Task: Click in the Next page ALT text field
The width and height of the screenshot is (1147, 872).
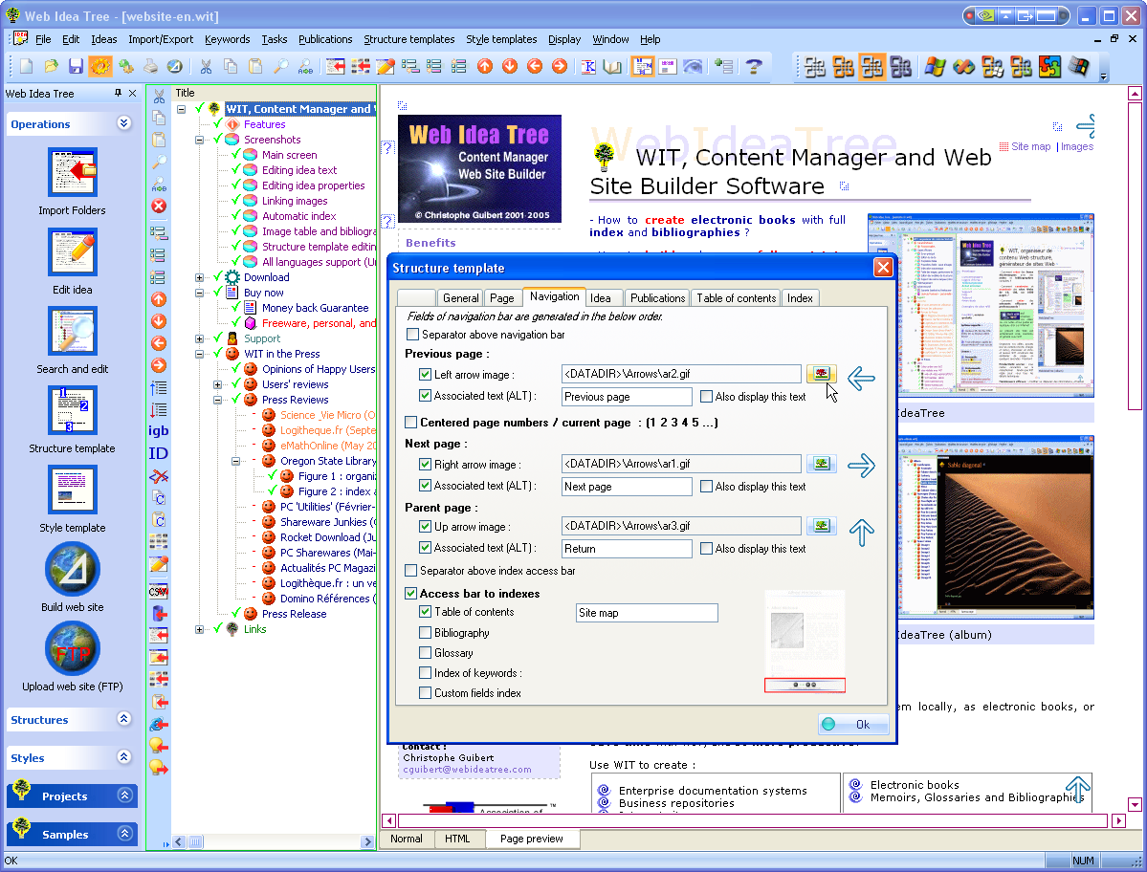Action: click(x=626, y=486)
